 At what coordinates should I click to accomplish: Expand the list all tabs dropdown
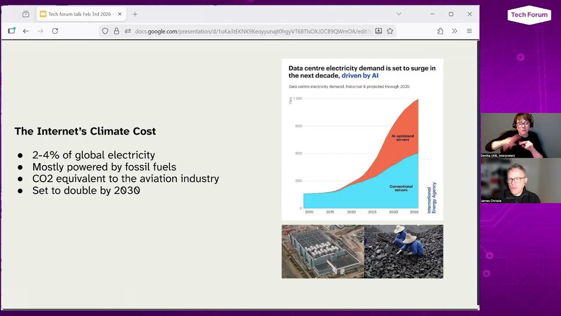[x=399, y=14]
